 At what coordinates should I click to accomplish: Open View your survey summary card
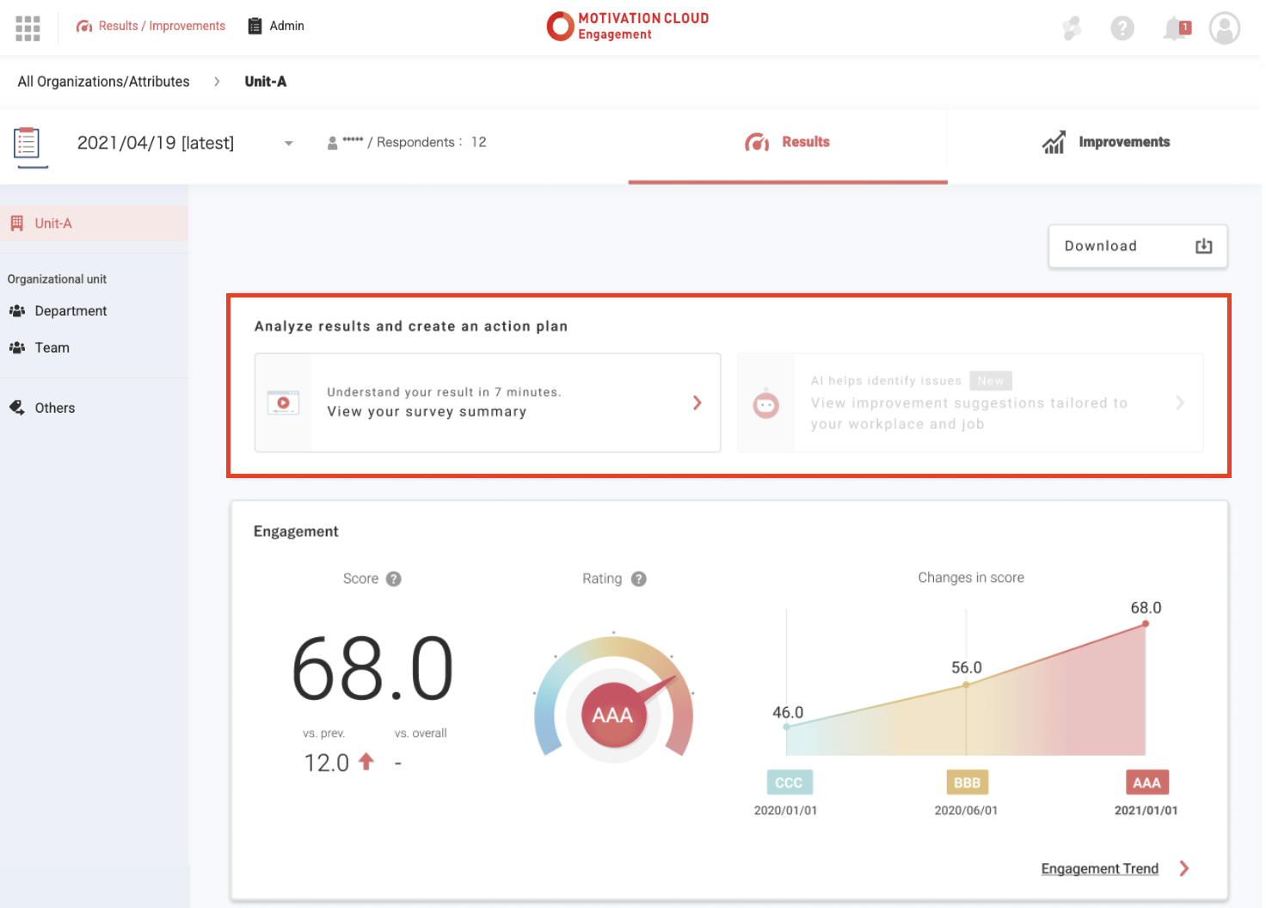click(x=487, y=402)
